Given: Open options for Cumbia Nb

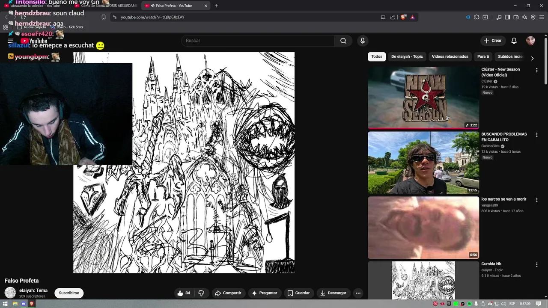Looking at the screenshot, I should tap(536, 264).
